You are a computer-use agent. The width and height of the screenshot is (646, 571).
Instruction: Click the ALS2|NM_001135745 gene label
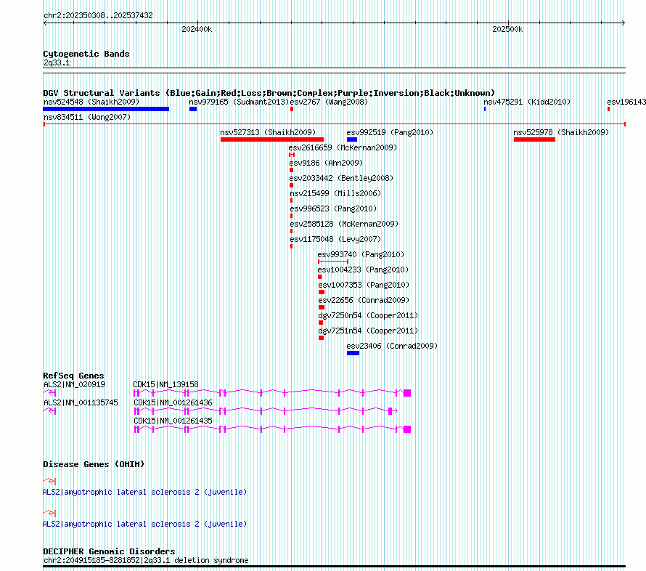click(81, 402)
